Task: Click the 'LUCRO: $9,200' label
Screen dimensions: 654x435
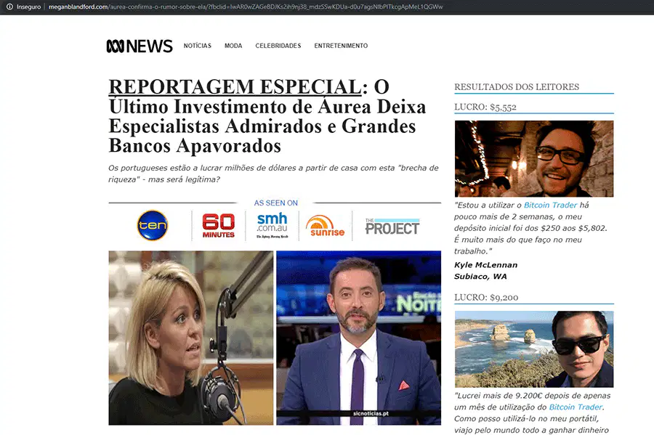Action: [x=486, y=298]
